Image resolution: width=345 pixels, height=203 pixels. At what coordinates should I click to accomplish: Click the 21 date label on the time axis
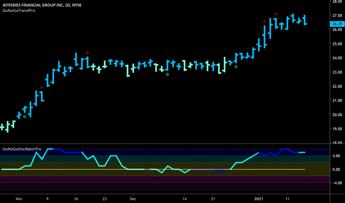pos(213,199)
